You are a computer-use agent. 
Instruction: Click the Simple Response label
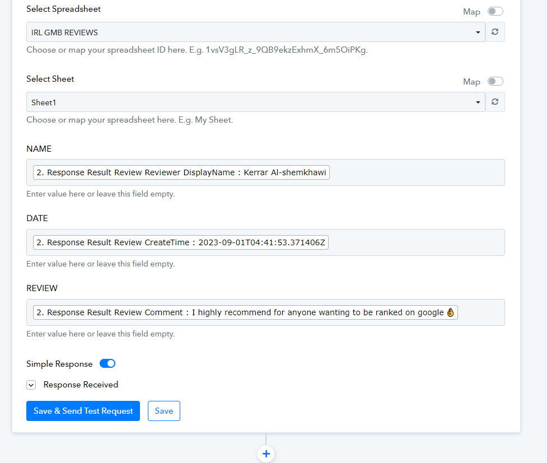(x=59, y=364)
